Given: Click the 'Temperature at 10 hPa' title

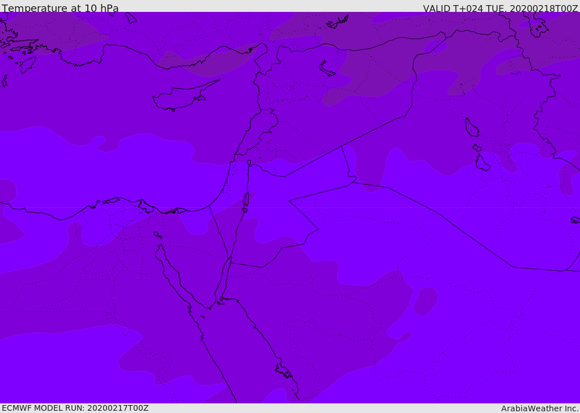Looking at the screenshot, I should 60,8.
